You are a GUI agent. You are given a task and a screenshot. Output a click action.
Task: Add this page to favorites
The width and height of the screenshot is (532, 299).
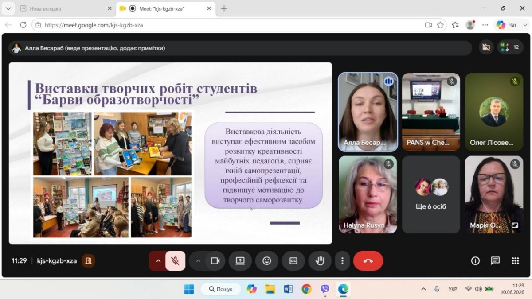point(440,25)
